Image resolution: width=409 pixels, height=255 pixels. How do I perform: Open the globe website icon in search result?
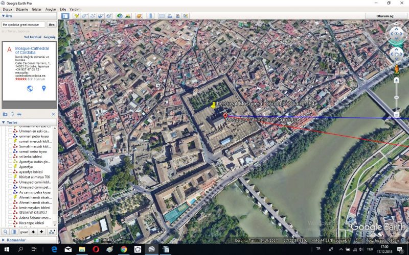30,88
